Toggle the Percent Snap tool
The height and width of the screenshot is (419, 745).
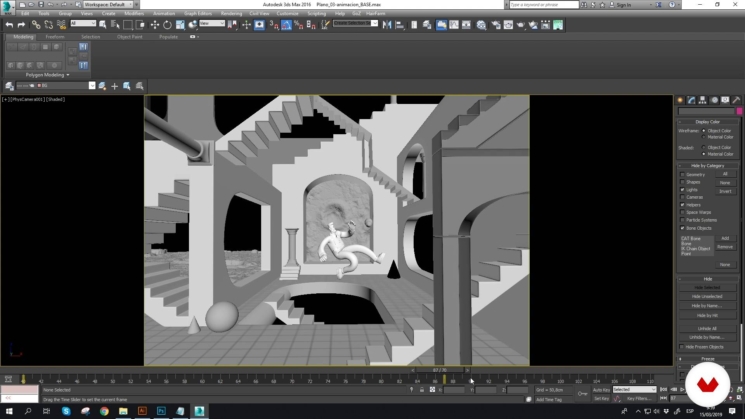(x=298, y=25)
